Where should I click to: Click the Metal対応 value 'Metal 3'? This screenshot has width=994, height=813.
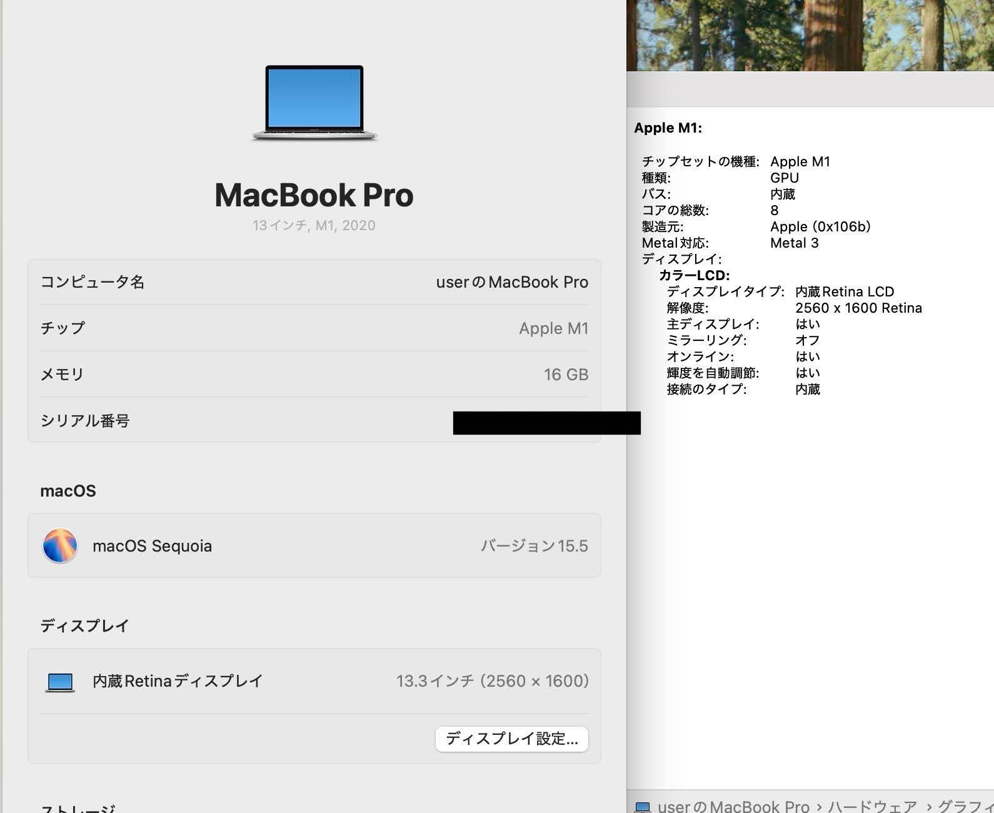pos(794,243)
